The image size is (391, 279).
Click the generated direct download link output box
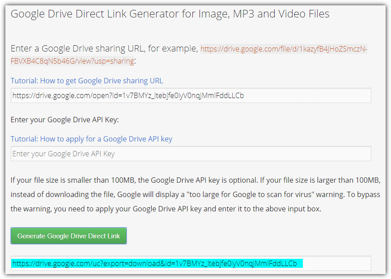191,263
